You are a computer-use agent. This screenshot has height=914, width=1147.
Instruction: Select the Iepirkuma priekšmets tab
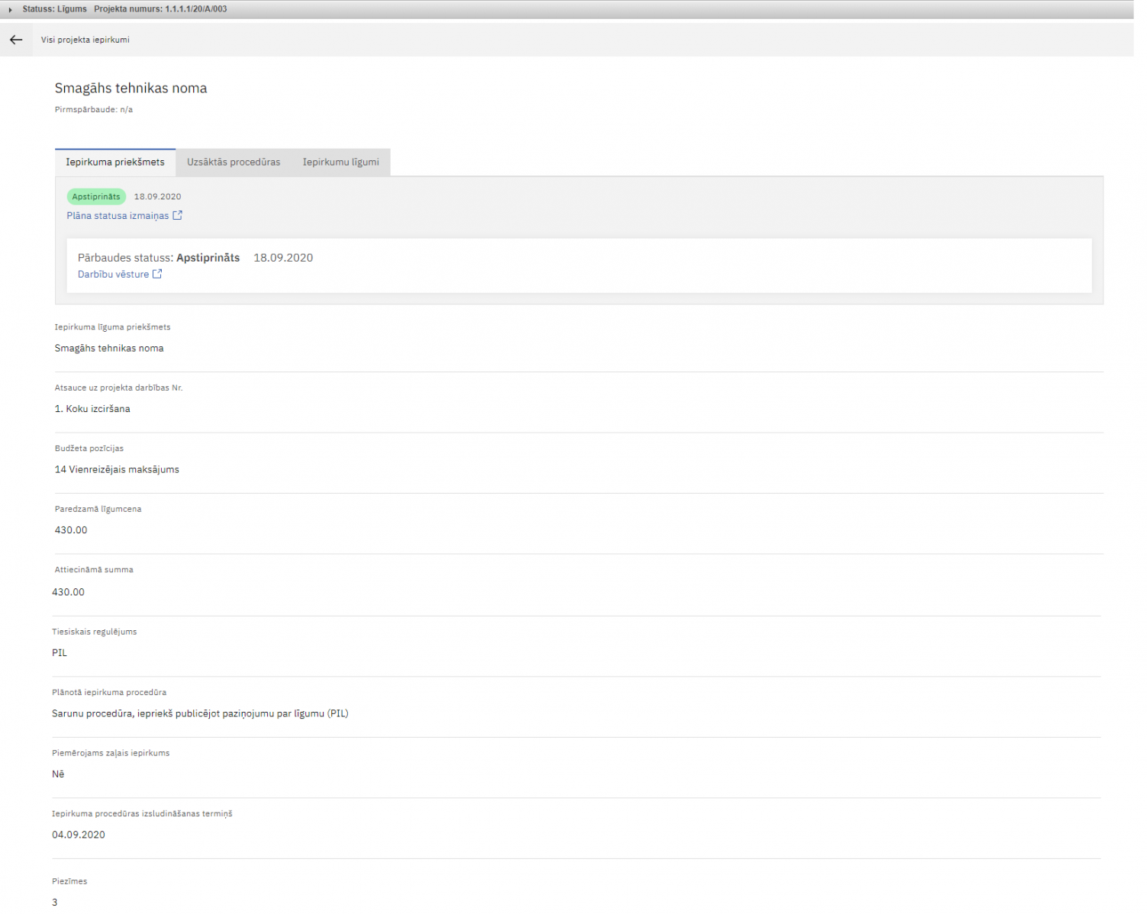(115, 162)
